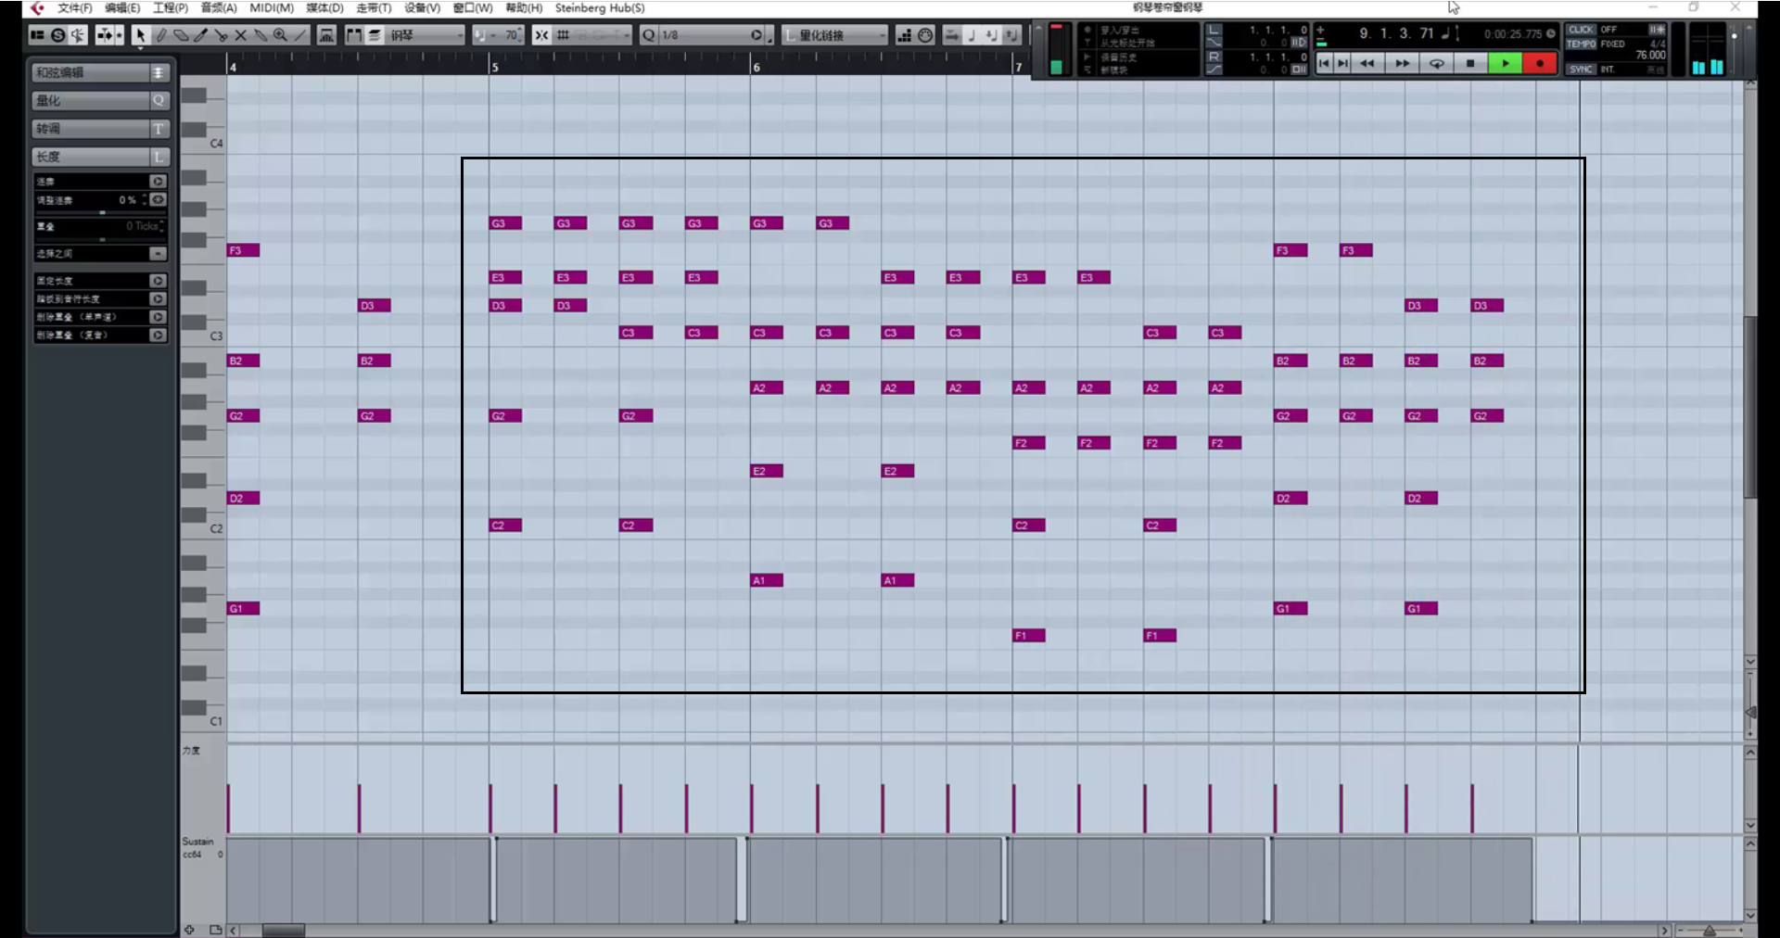This screenshot has height=938, width=1780.
Task: Select the Trim tool
Action: [x=201, y=35]
